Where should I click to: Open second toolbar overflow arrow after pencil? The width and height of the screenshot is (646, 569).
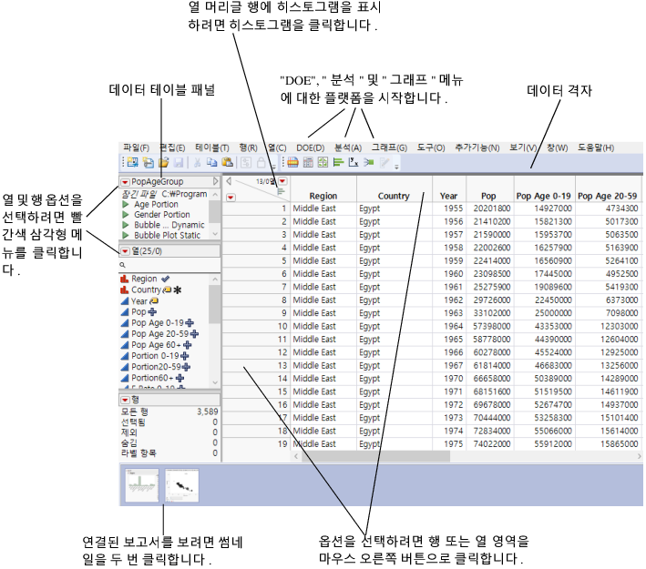point(396,167)
